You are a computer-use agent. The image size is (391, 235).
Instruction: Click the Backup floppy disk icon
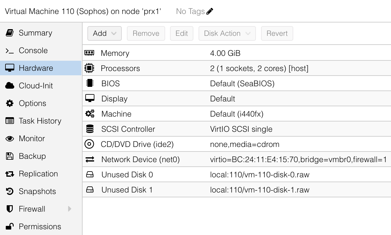click(x=10, y=156)
